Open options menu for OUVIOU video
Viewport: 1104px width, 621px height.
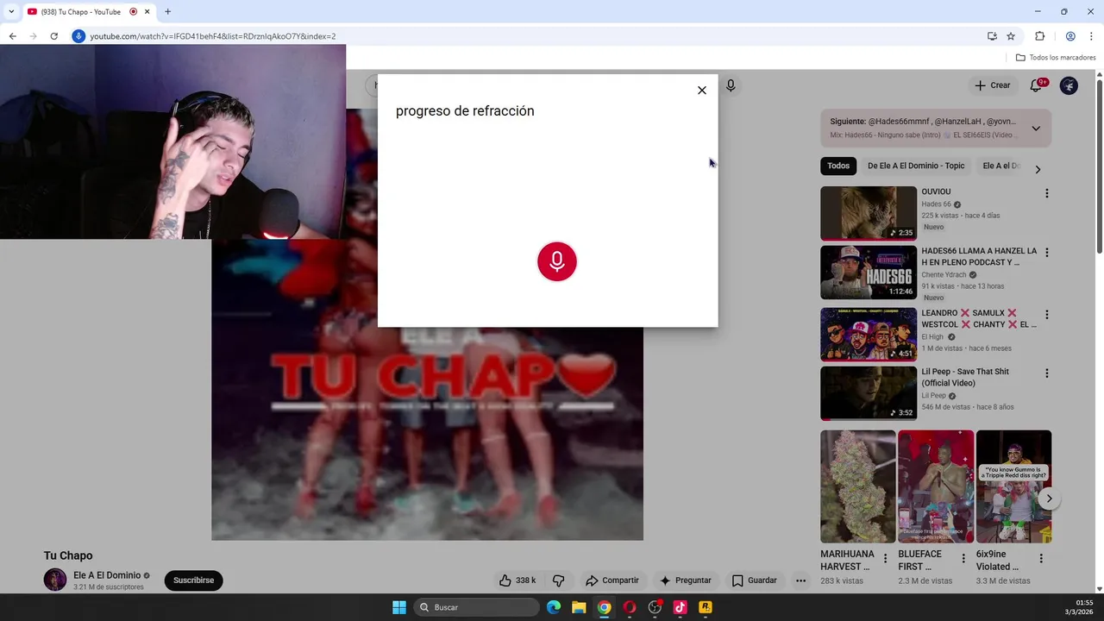click(x=1047, y=193)
